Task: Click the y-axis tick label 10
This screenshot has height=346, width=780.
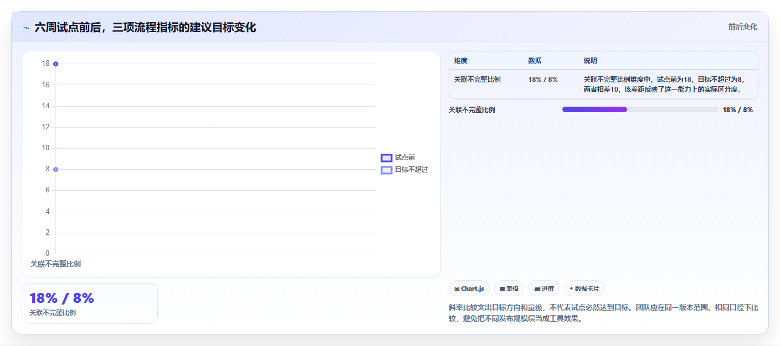Action: 45,148
